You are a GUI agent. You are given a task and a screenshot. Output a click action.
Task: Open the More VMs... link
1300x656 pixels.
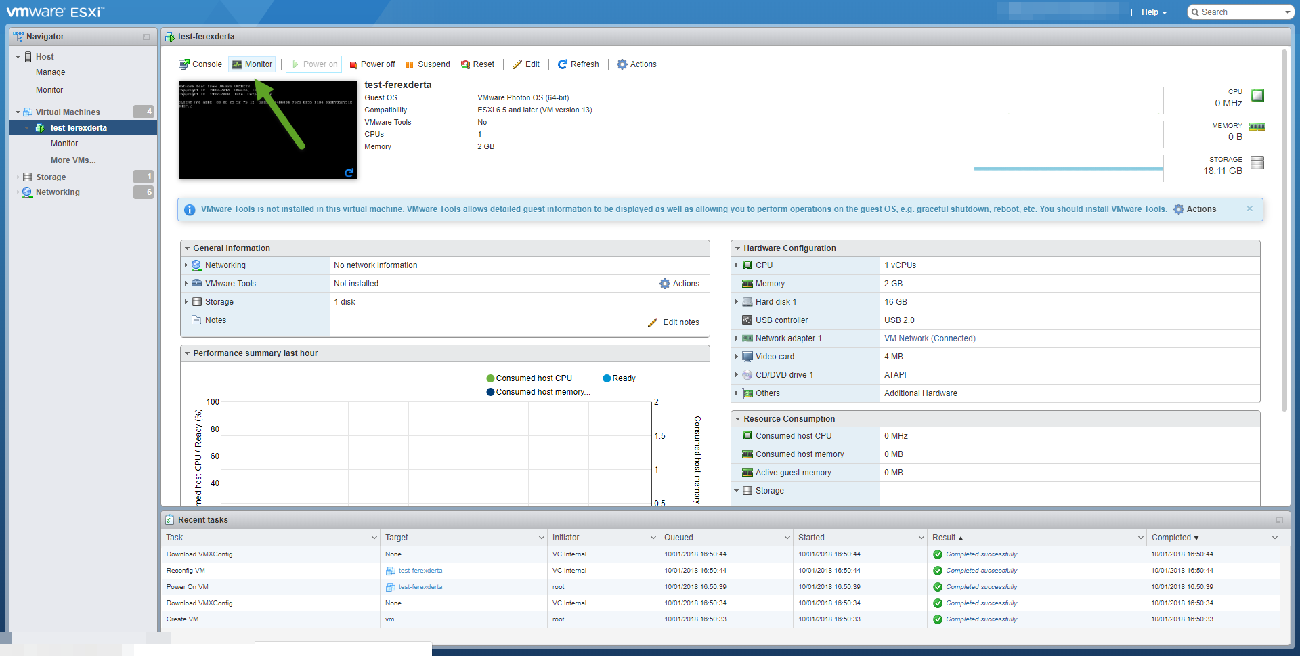72,160
